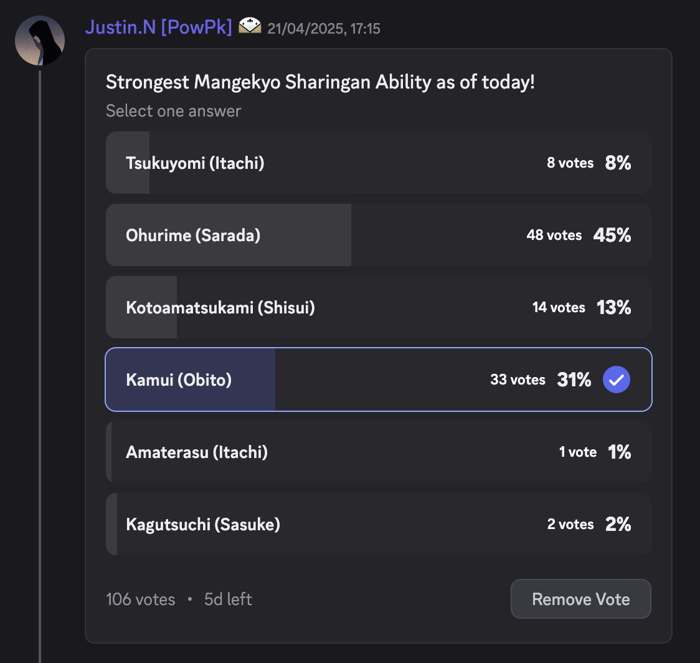Click the 14 votes label on Kotoamatsukami

[559, 307]
